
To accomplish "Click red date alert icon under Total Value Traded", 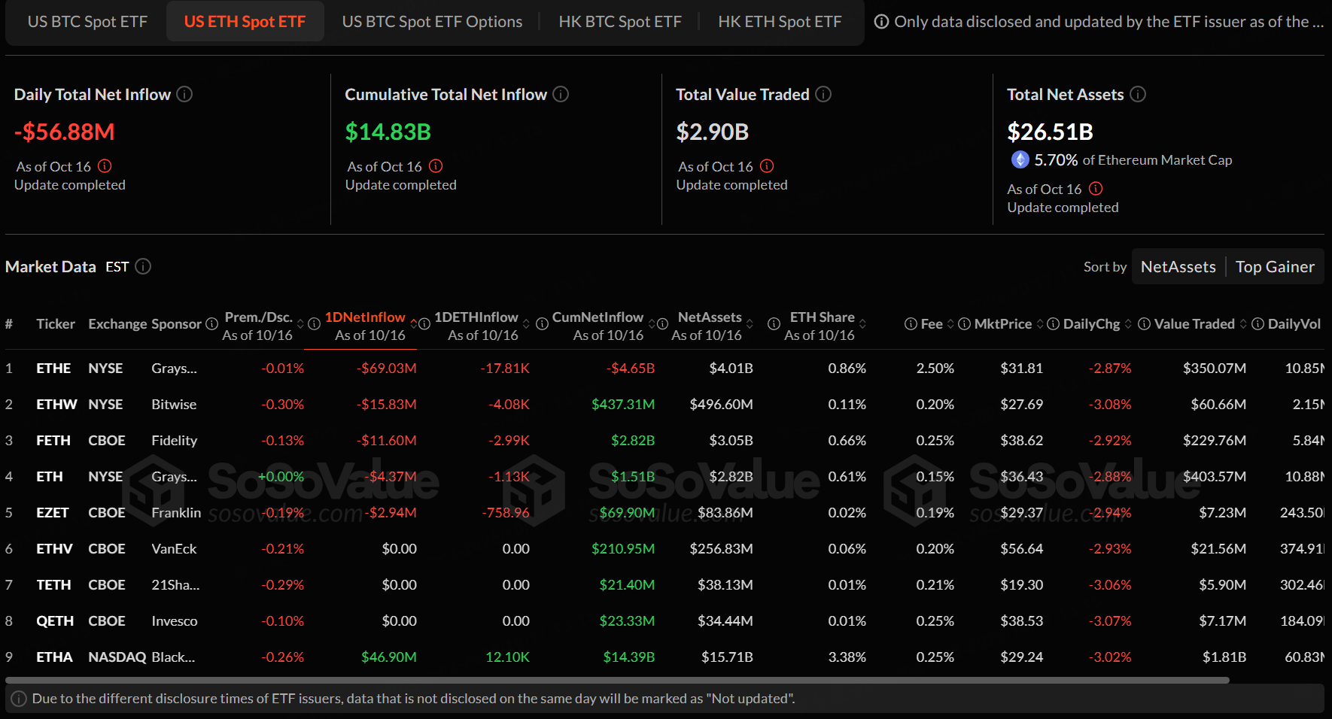I will click(x=767, y=166).
